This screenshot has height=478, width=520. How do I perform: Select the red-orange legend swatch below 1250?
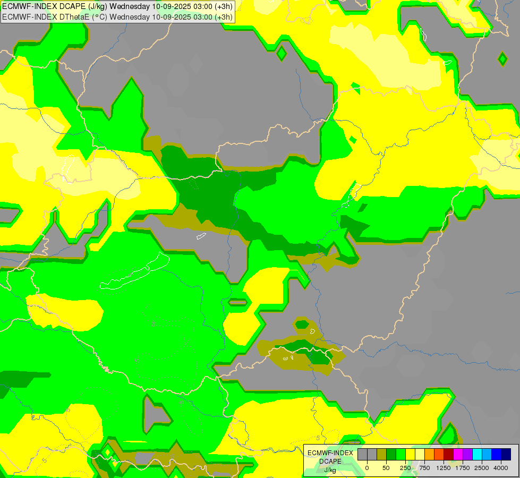pyautogui.click(x=439, y=454)
